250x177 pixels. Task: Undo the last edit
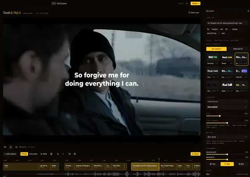click(x=58, y=154)
